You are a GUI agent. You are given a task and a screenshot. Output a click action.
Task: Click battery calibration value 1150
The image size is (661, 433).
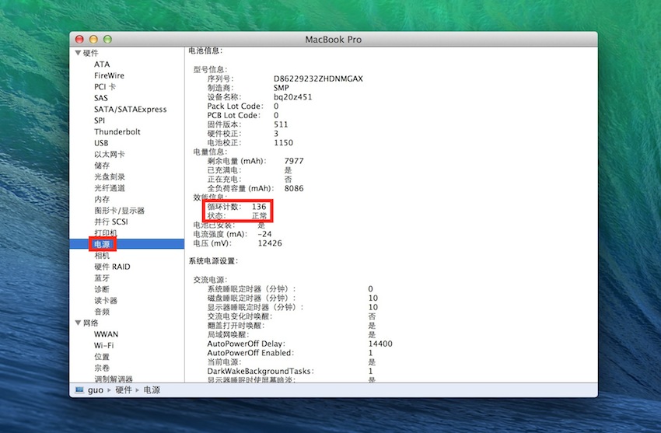point(283,143)
